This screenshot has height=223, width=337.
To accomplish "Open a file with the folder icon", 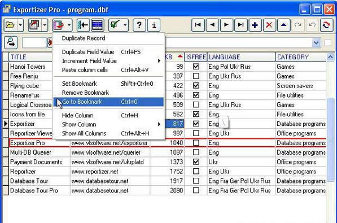I will click(x=10, y=25).
